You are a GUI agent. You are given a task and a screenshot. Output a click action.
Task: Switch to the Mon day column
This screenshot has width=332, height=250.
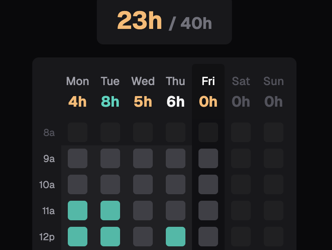[x=78, y=81]
